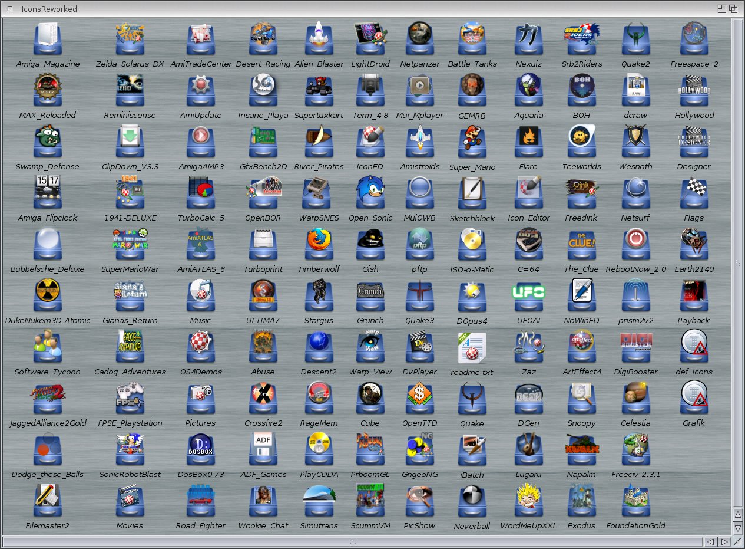The width and height of the screenshot is (745, 549).
Task: Click the Battle_Tanks icon
Action: pos(472,40)
